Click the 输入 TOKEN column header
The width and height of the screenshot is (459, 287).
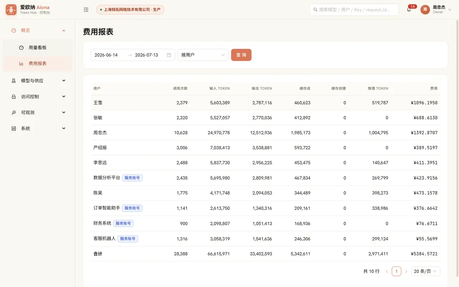pyautogui.click(x=219, y=88)
